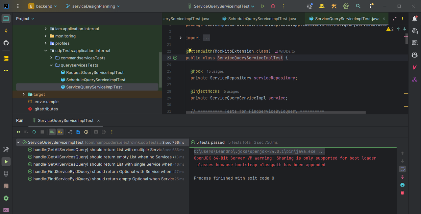Select RequestQueryServiceImplTest in project tree
This screenshot has height=214, width=421.
point(95,72)
